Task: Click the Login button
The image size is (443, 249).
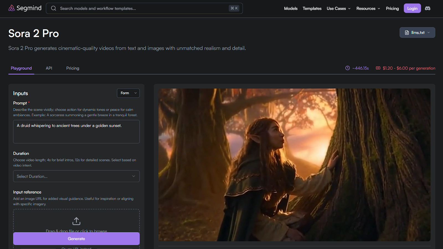Action: click(412, 8)
